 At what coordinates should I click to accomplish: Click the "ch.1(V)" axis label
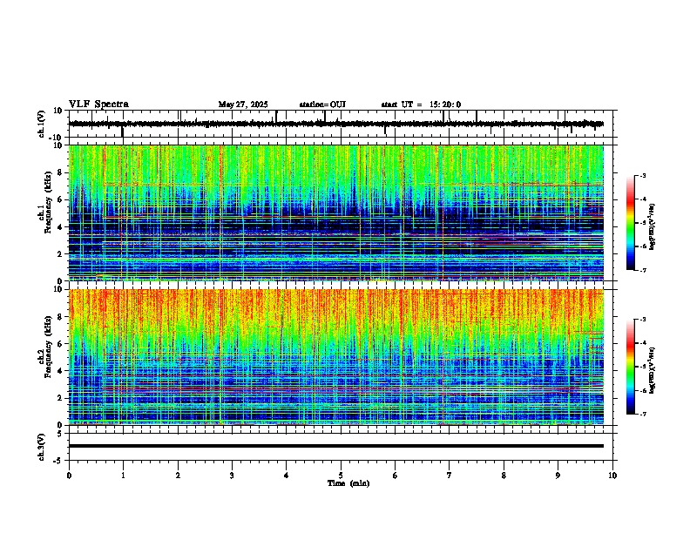(42, 124)
